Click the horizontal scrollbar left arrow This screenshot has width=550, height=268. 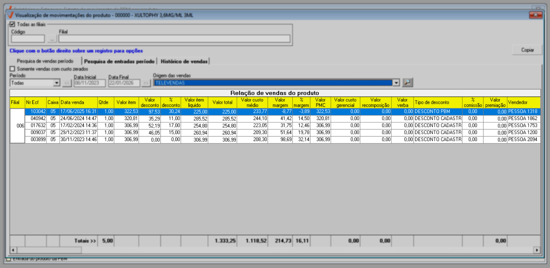tap(13, 250)
